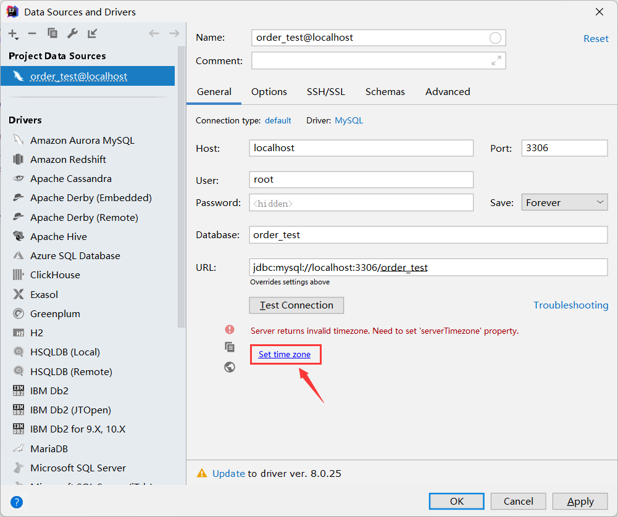Go forward with the right arrow
Screen dimensions: 618x517
(x=174, y=33)
